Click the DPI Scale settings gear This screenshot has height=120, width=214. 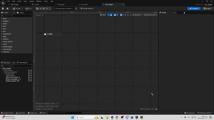coord(156,109)
